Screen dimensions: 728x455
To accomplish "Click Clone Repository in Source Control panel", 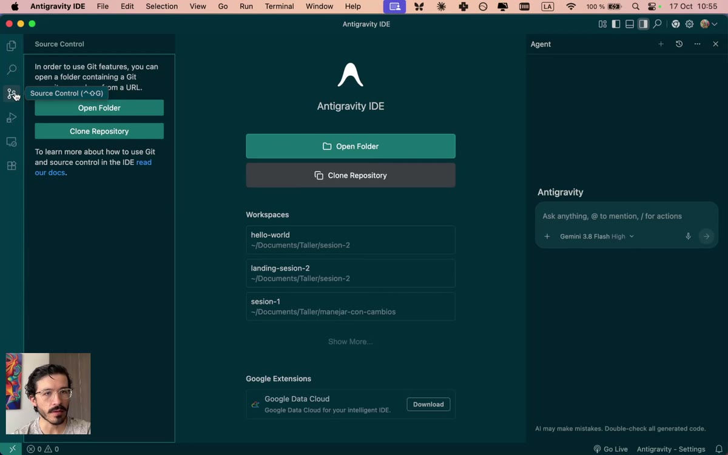I will click(99, 131).
